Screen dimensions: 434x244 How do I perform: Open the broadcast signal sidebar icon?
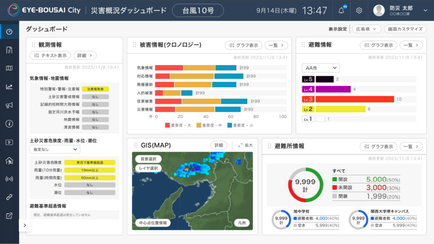9,179
